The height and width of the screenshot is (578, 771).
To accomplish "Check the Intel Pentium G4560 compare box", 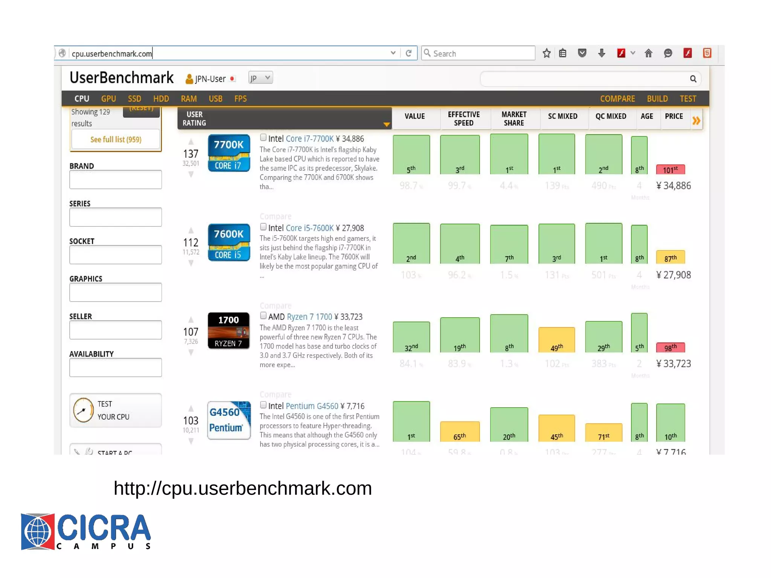I will coord(263,405).
